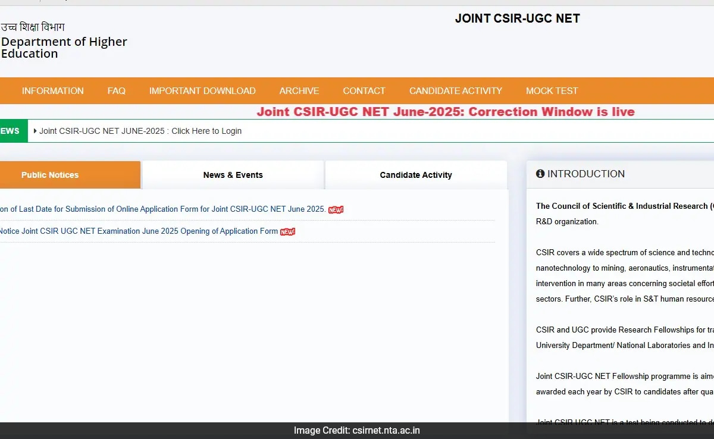Click the Joint CSIR-UGC NET login link
This screenshot has width=714, height=439.
pyautogui.click(x=140, y=131)
